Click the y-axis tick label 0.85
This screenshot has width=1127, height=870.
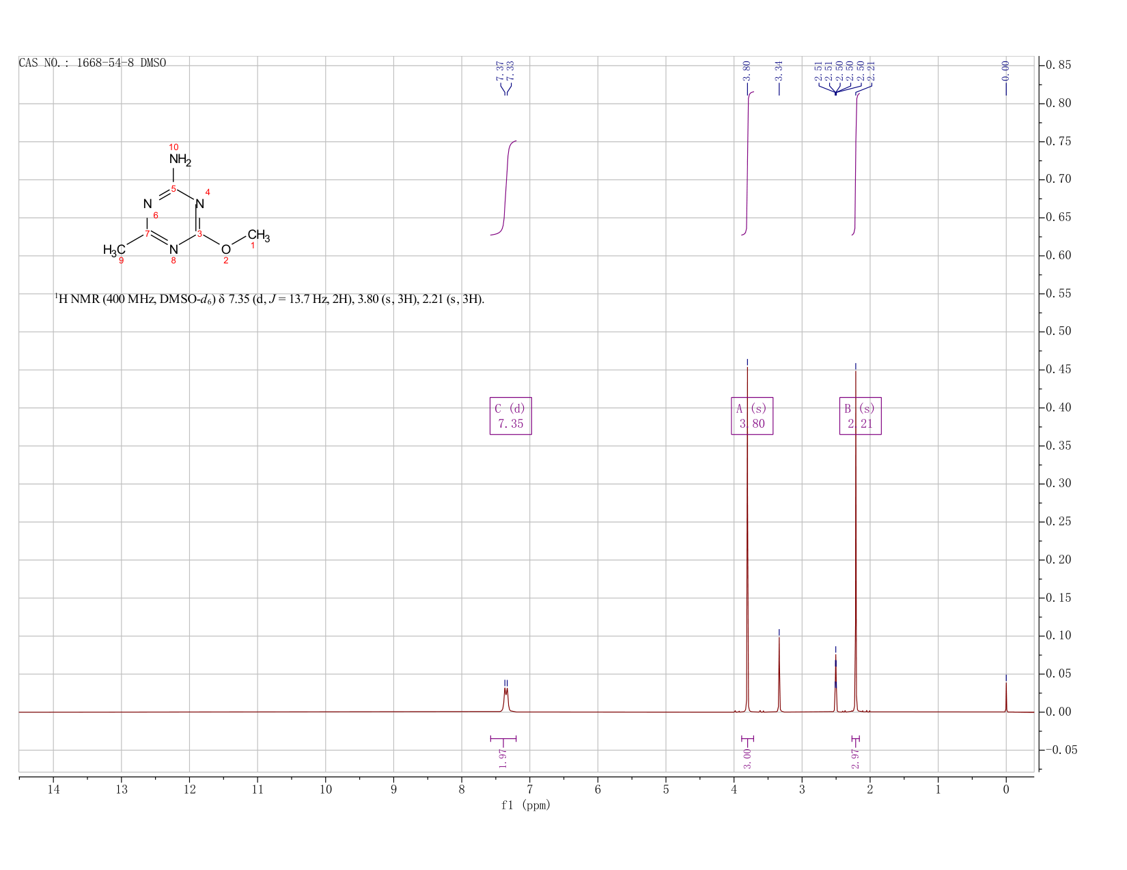click(x=1058, y=66)
